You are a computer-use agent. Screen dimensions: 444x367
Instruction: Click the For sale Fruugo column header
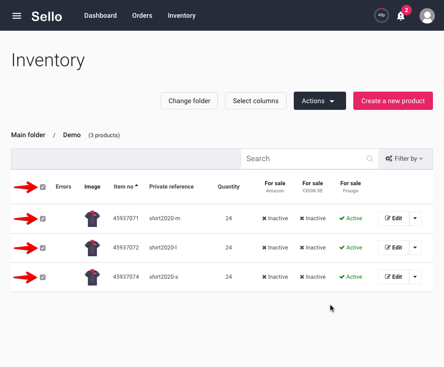[x=350, y=187]
